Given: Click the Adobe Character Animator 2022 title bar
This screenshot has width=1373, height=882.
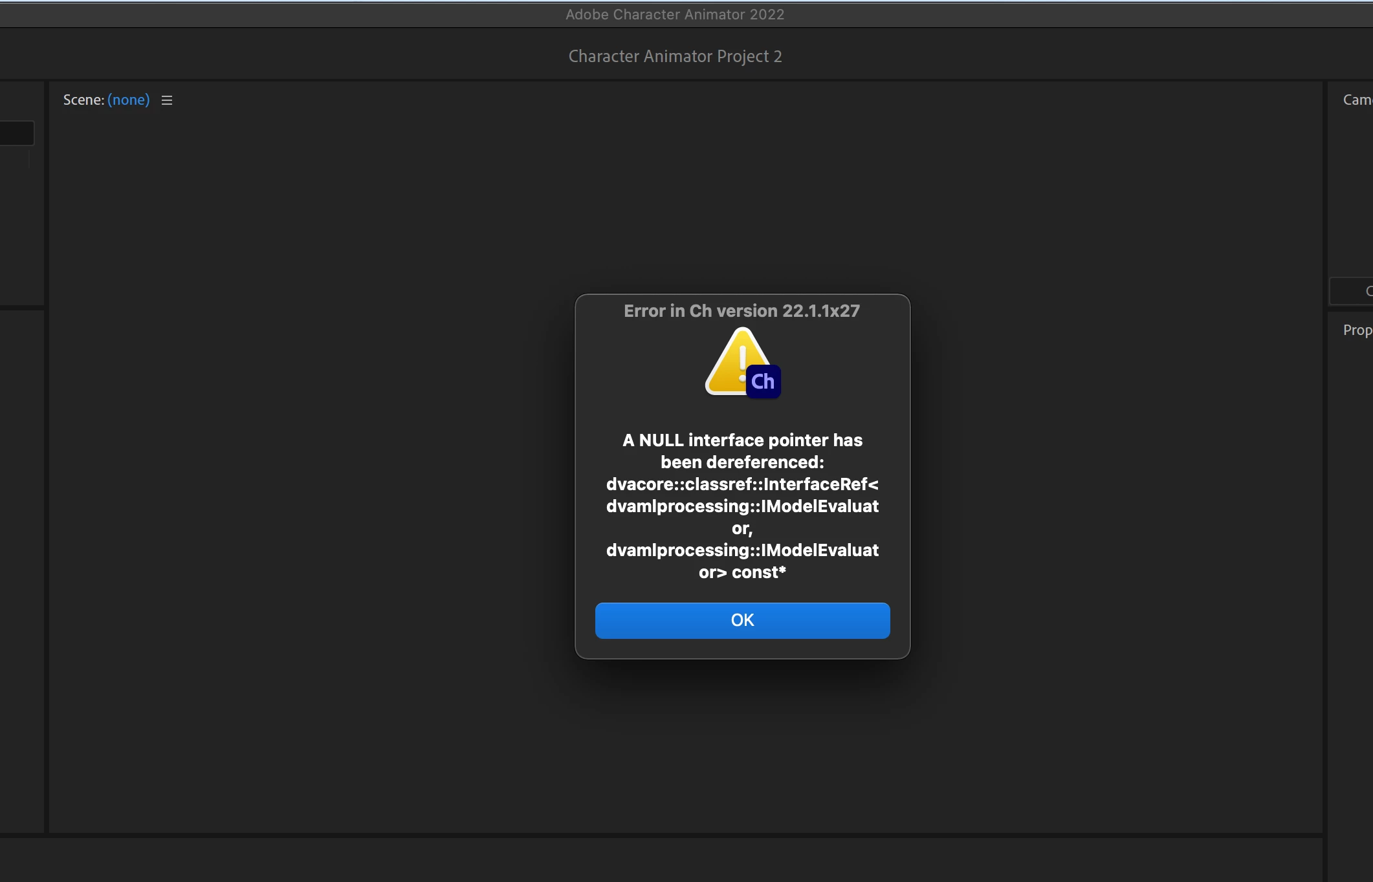Looking at the screenshot, I should [674, 14].
